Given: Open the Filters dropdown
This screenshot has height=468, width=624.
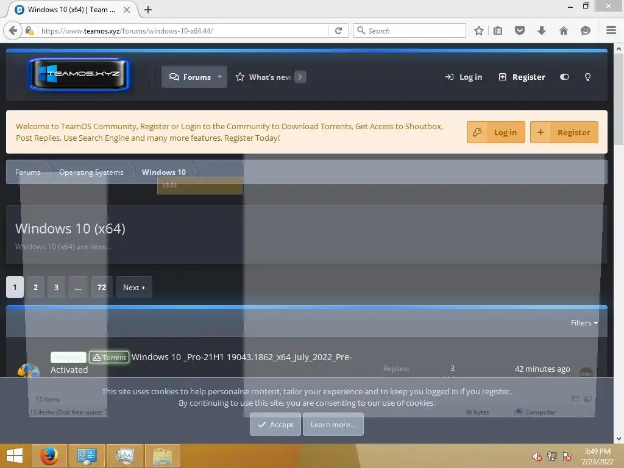Looking at the screenshot, I should [x=584, y=323].
